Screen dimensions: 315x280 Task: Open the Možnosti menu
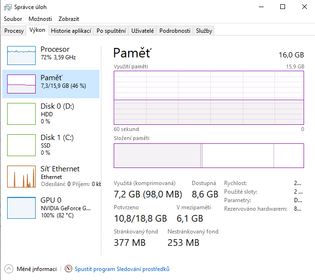[40, 19]
